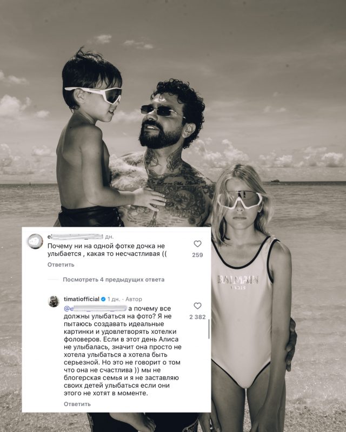Click Ответить under the first comment
Viewport: 346px width, 432px height.
click(61, 265)
